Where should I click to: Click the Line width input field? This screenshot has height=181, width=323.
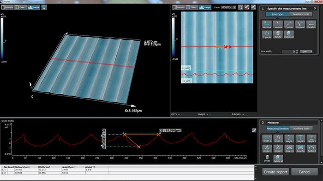[288, 51]
